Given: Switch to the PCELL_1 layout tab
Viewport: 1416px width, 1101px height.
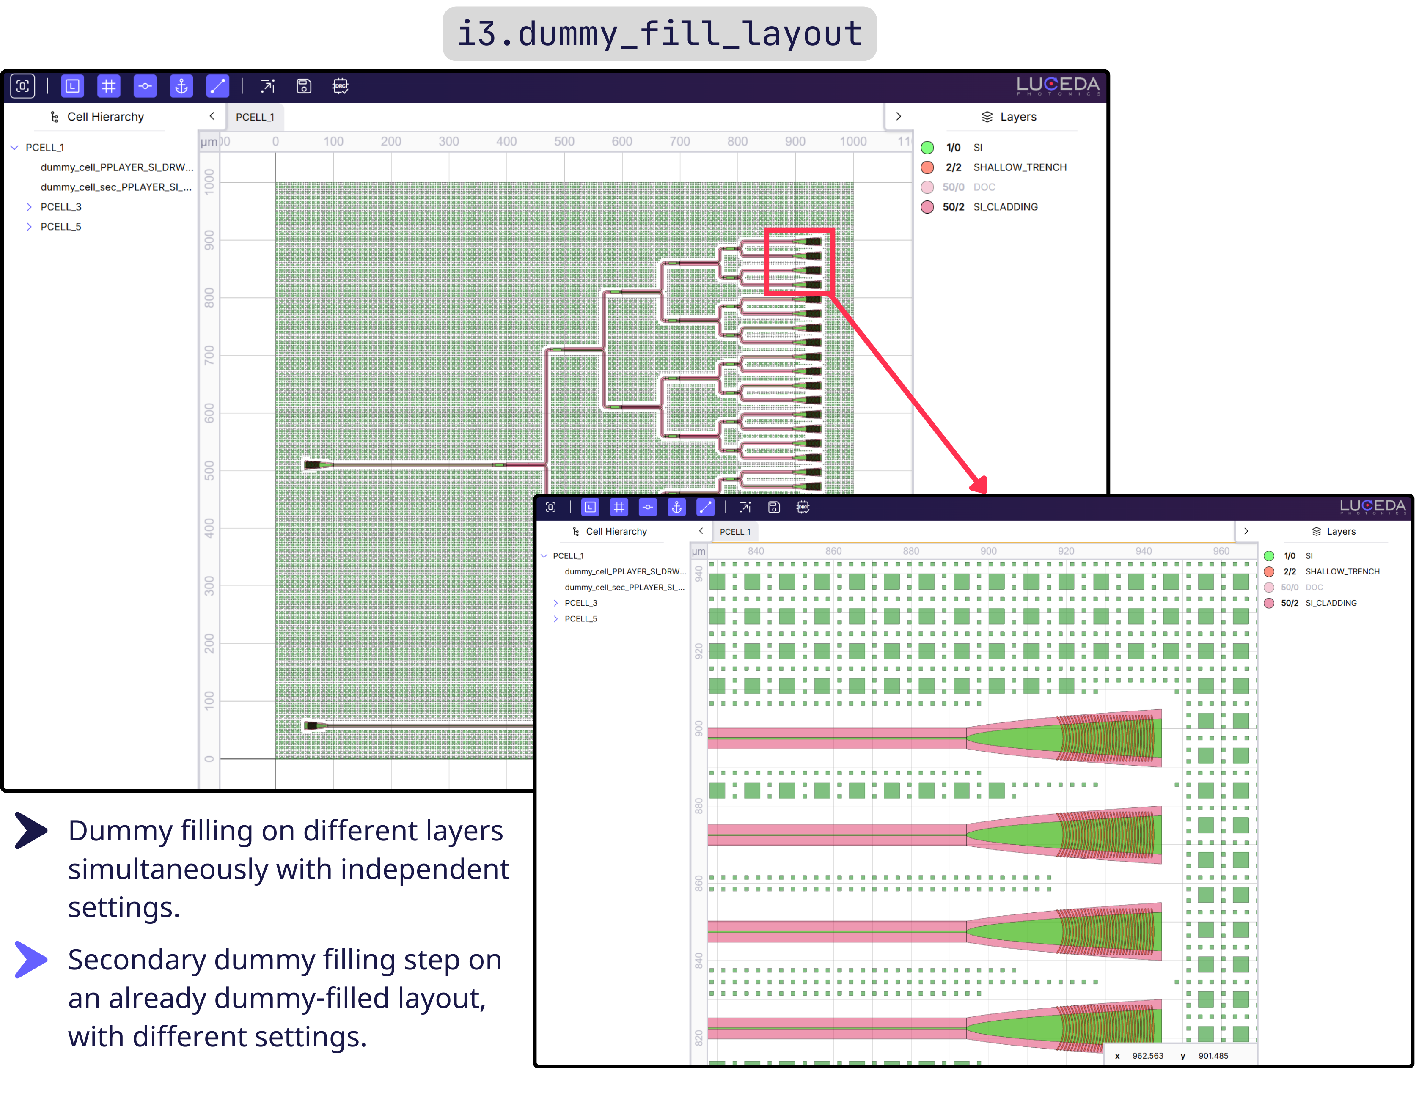Looking at the screenshot, I should (x=256, y=117).
